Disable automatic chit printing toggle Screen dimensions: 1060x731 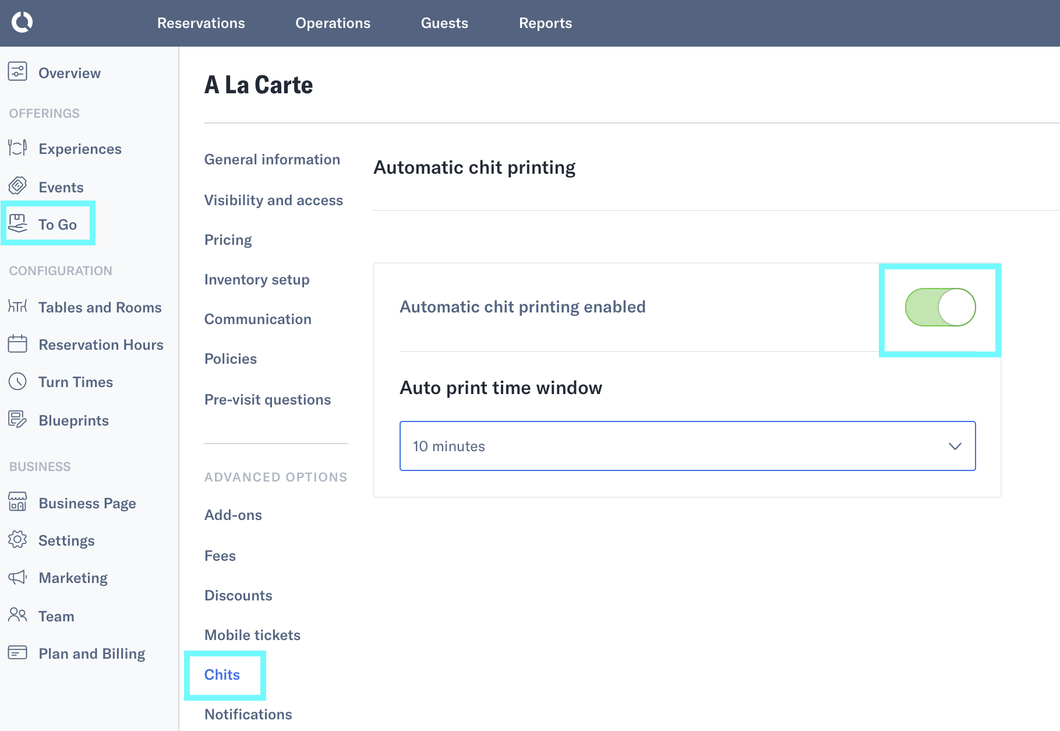(x=940, y=307)
